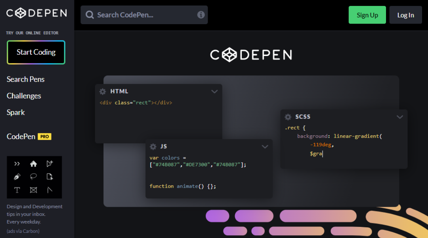
Task: Click the '.rect {' code line
Action: coord(295,128)
